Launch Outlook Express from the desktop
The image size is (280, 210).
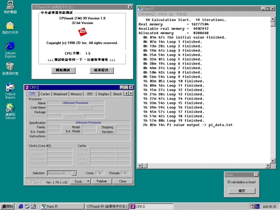tap(10, 87)
